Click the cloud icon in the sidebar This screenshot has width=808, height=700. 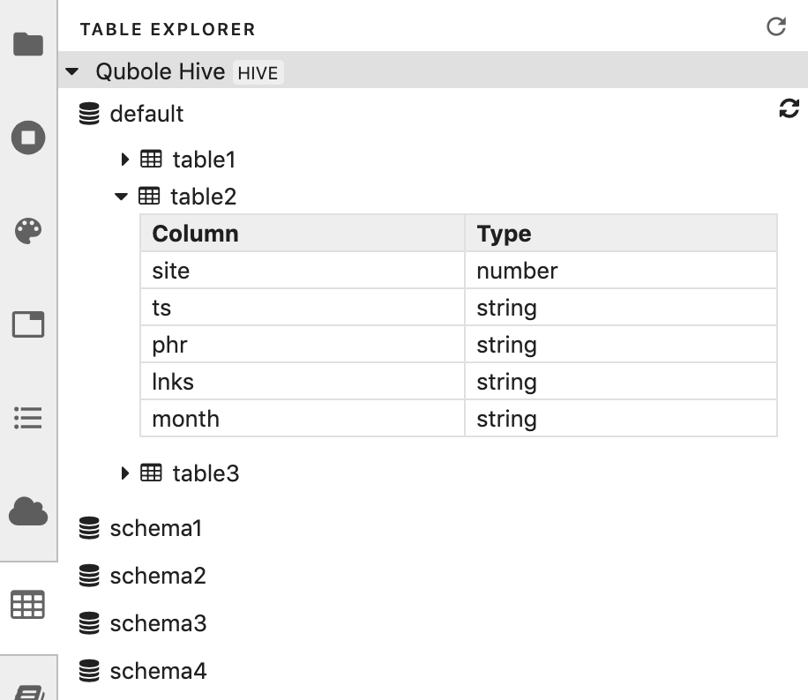tap(27, 510)
